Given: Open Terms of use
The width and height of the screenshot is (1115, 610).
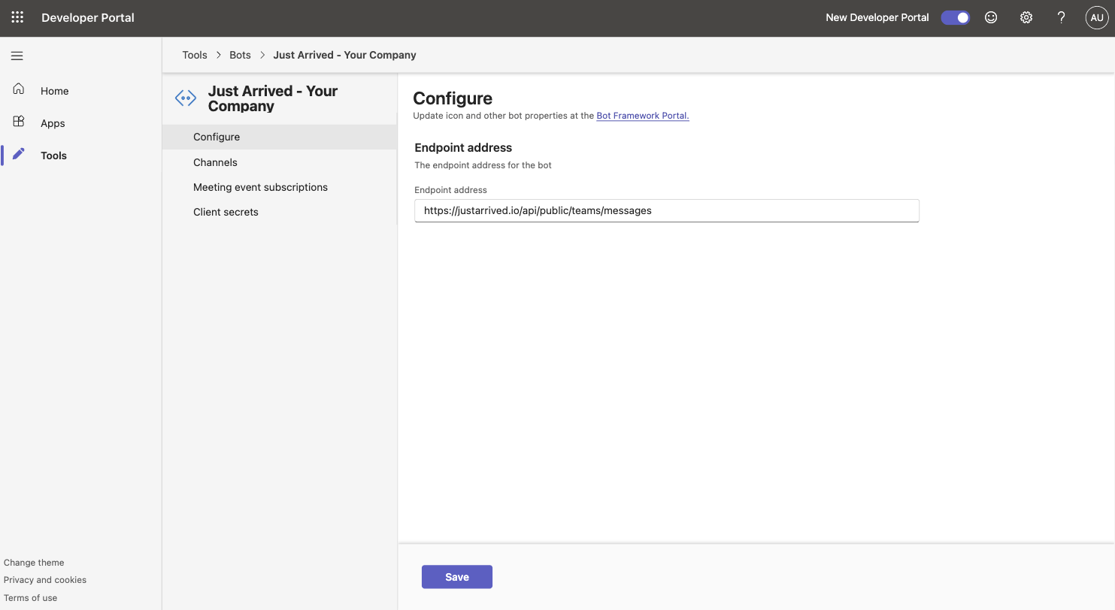Looking at the screenshot, I should (x=30, y=598).
